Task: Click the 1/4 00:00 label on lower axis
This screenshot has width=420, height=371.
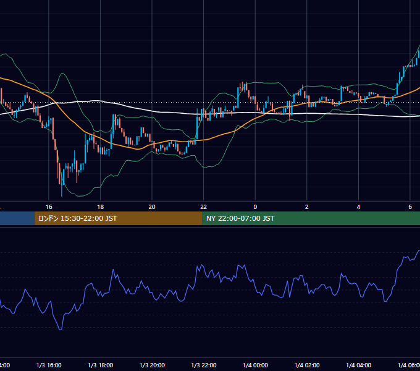Action: coord(255,365)
